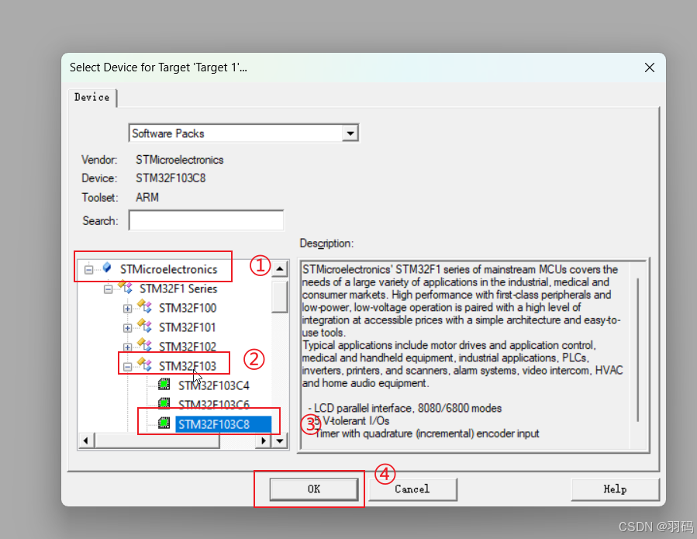
Task: Close the Select Device dialog
Action: click(x=650, y=67)
